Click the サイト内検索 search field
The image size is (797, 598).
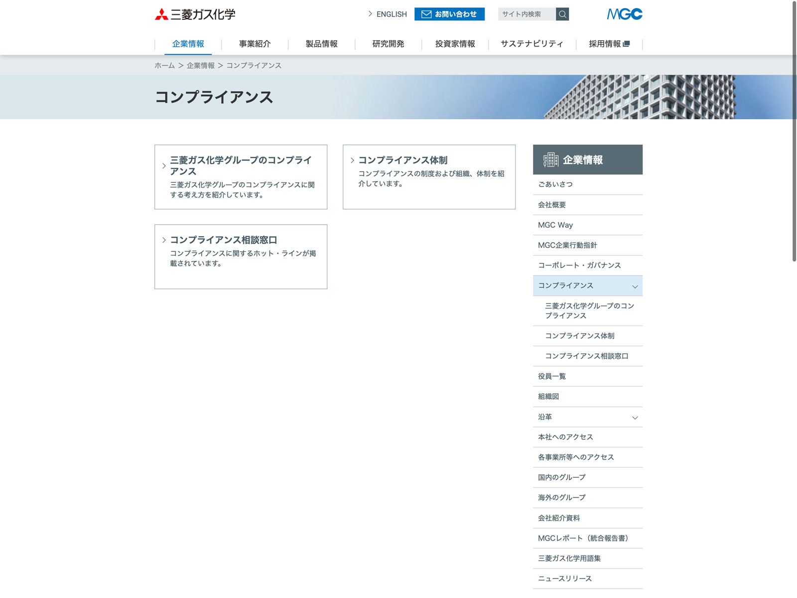(526, 14)
